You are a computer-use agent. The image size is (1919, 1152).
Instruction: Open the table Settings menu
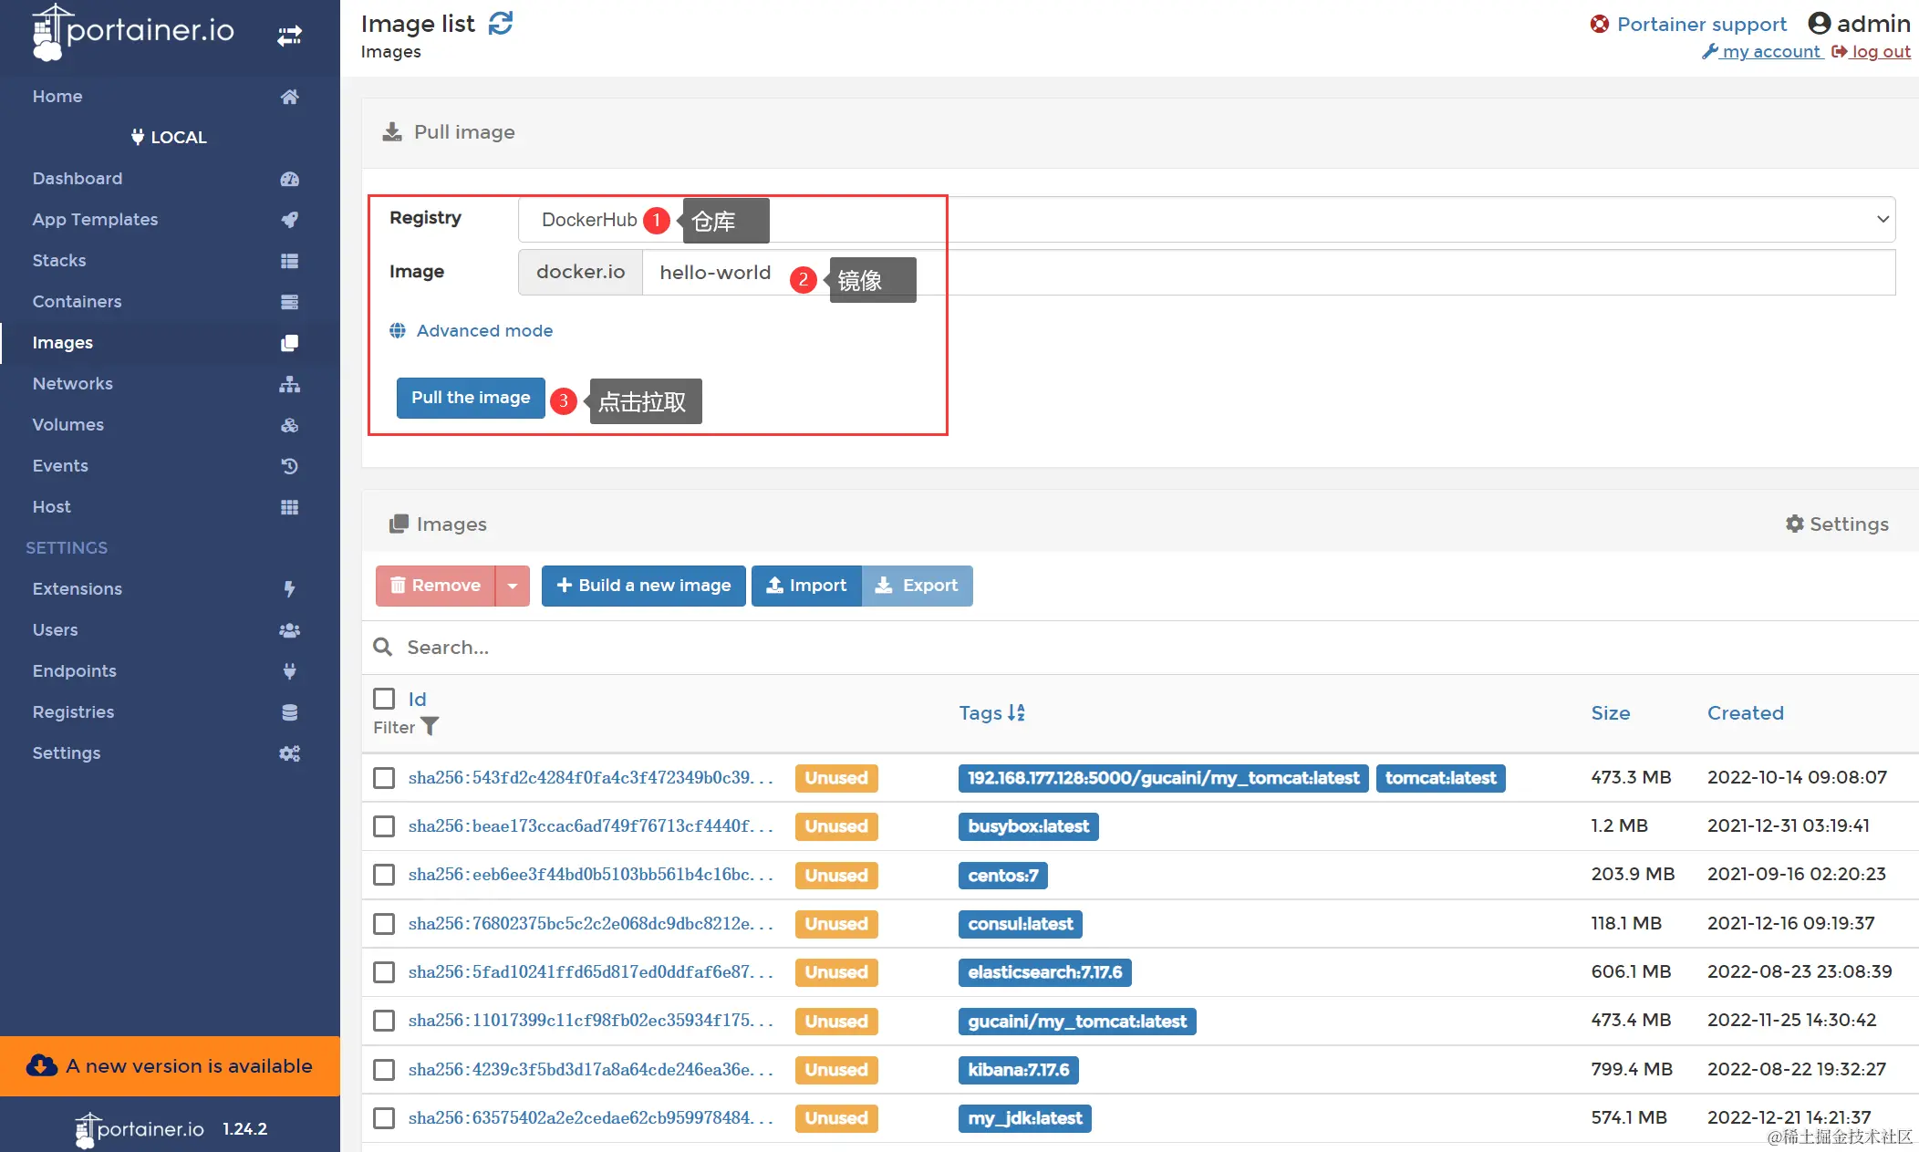[x=1837, y=524]
